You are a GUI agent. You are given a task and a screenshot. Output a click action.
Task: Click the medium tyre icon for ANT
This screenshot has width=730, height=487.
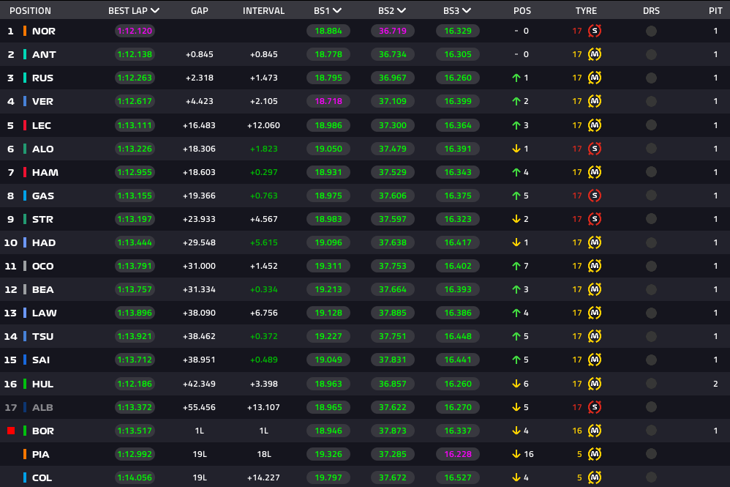tap(595, 54)
